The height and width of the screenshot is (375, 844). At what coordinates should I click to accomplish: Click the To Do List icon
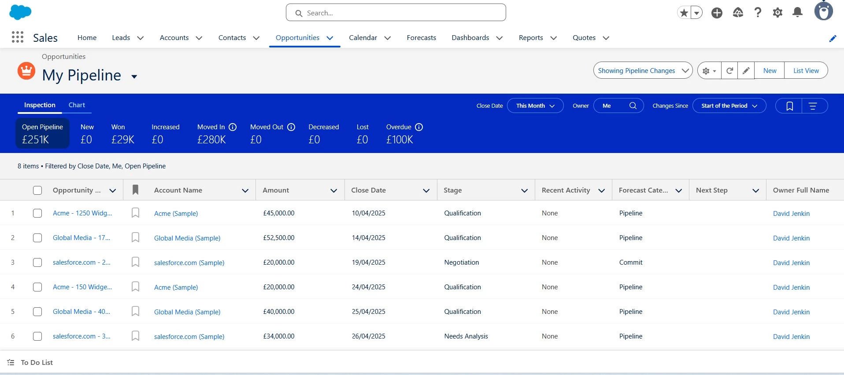pos(11,362)
